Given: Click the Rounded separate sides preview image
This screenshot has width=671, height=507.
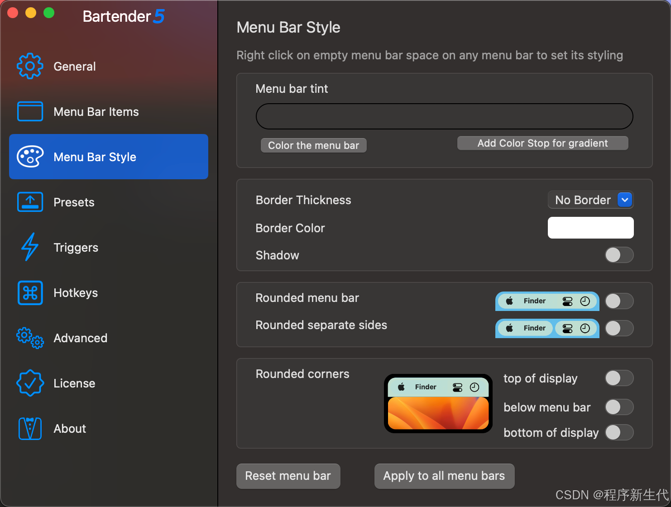Looking at the screenshot, I should 547,328.
